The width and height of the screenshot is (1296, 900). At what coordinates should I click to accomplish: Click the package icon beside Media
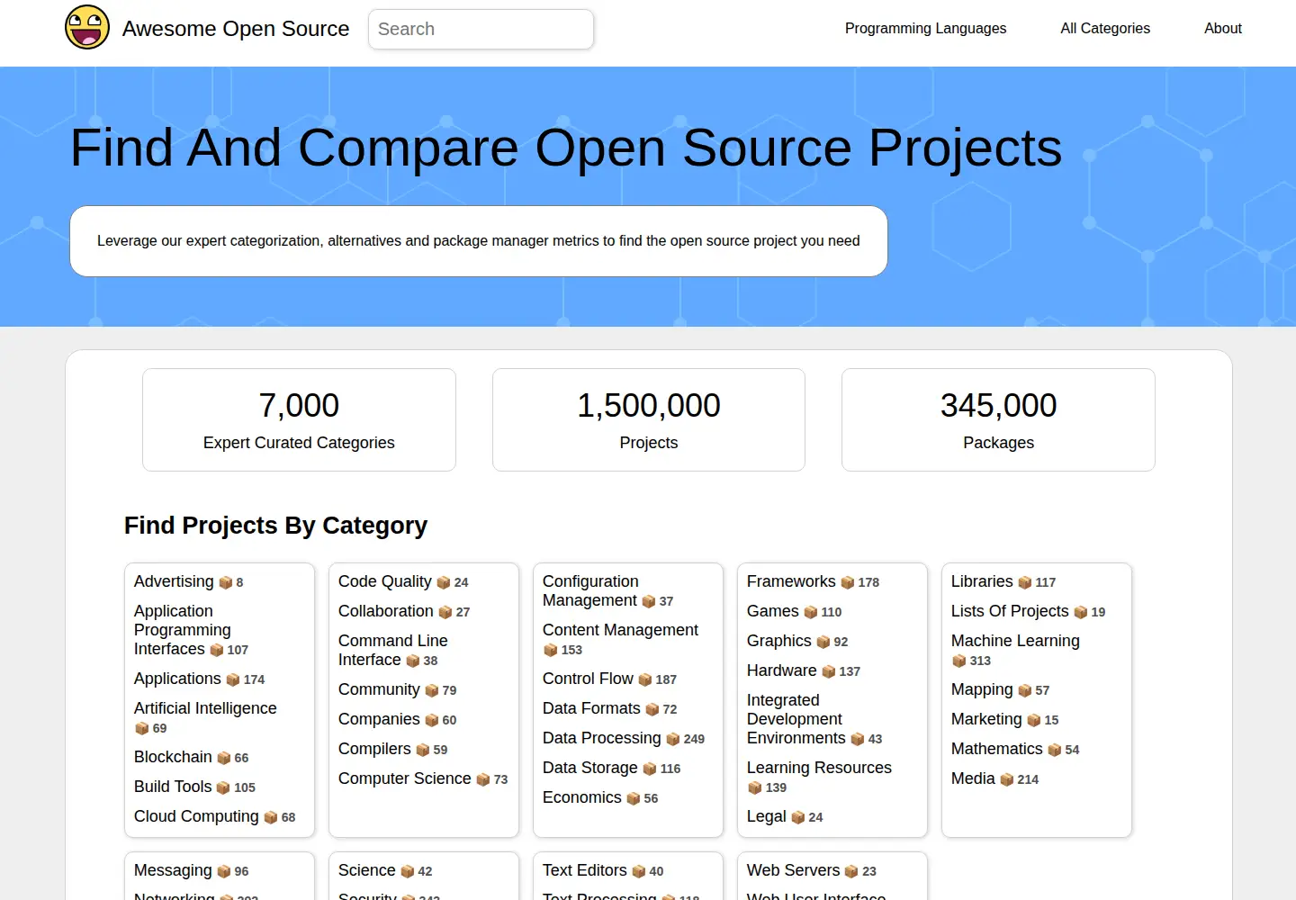coord(1007,779)
